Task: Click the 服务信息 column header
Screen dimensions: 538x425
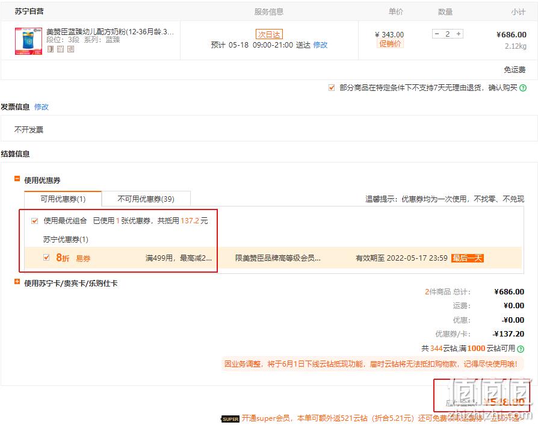Action: coord(268,12)
